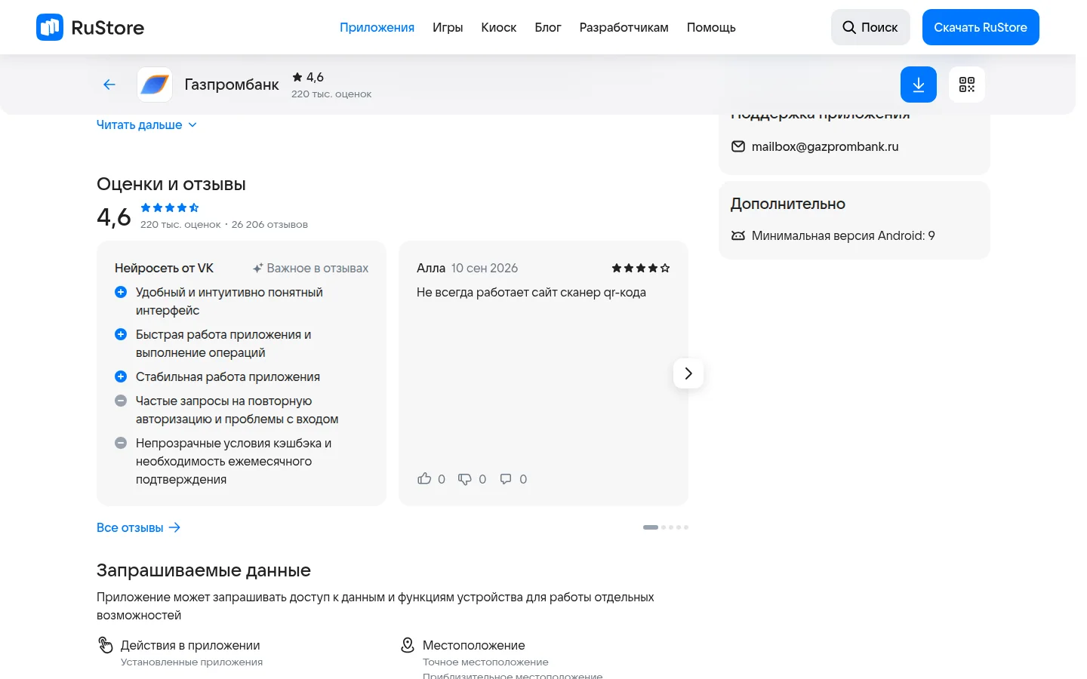Click the Нейросеть от VK label
This screenshot has width=1087, height=679.
click(x=164, y=268)
